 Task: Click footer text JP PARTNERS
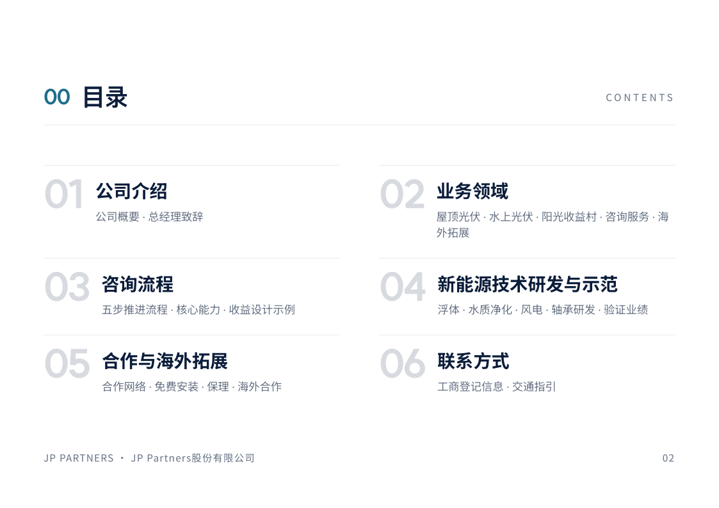[79, 458]
